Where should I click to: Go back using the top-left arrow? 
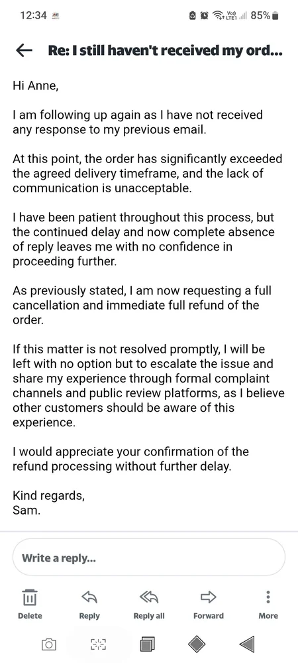[x=24, y=51]
